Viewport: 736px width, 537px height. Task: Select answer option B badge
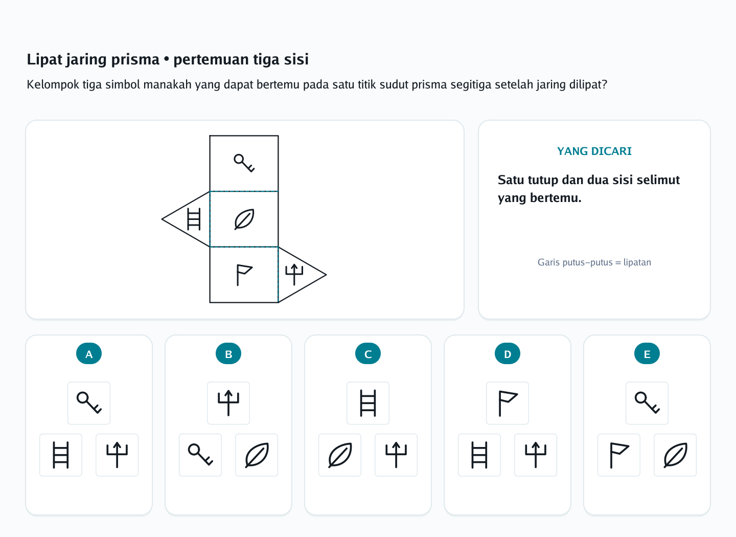click(228, 354)
